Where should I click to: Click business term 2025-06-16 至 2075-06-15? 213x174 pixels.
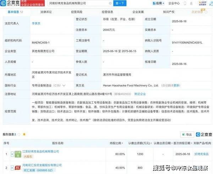click(x=120, y=51)
